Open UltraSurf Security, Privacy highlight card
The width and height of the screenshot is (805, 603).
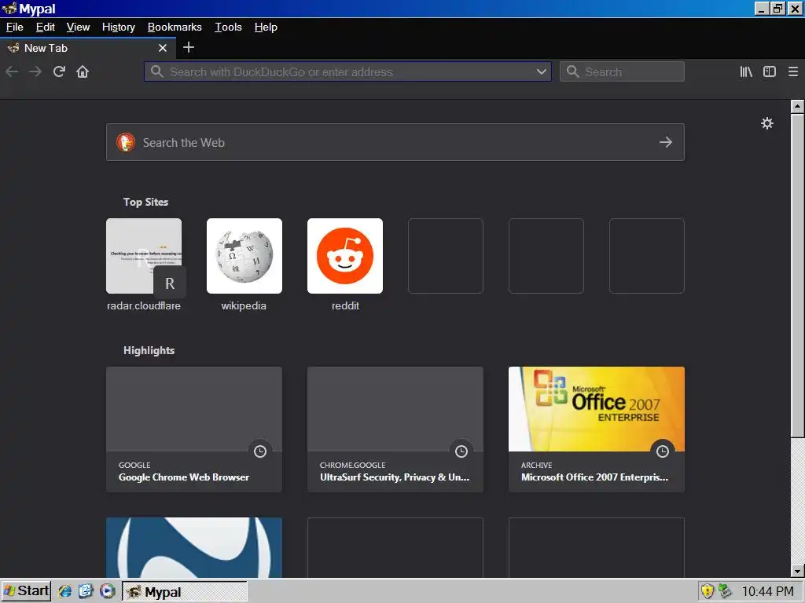click(395, 429)
